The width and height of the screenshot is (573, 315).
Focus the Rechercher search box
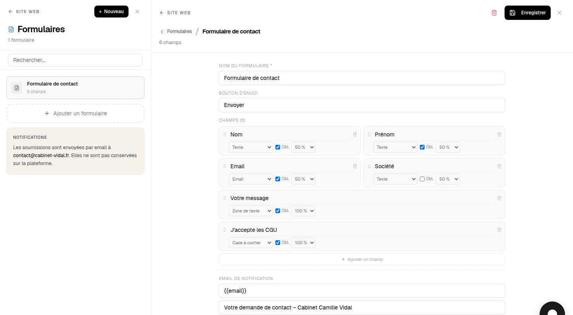(x=75, y=60)
